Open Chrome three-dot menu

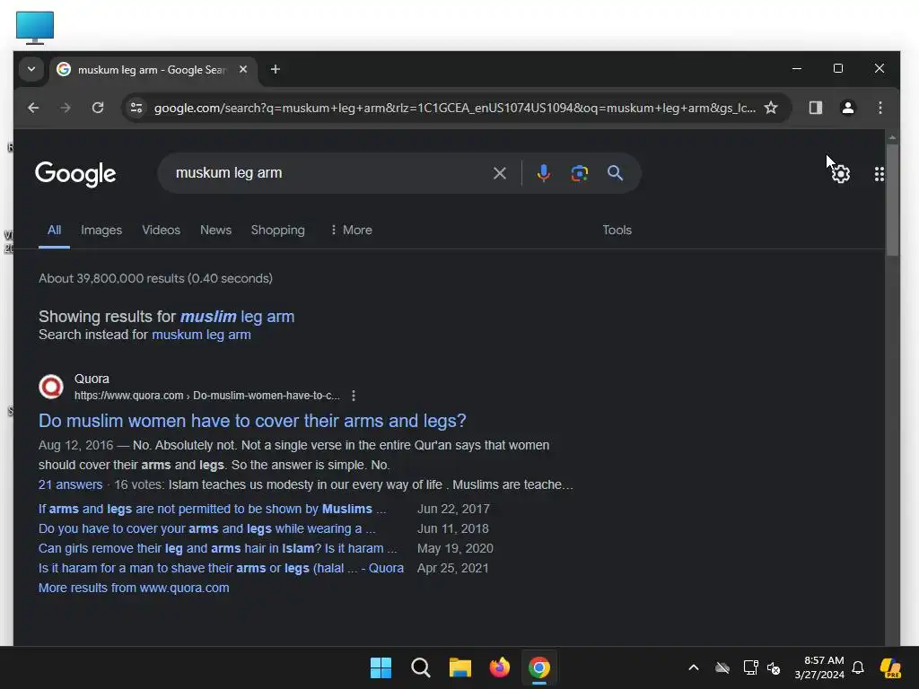[880, 108]
